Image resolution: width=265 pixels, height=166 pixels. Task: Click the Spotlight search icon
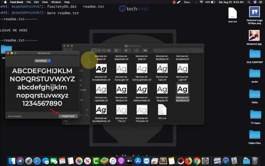coord(249,2)
